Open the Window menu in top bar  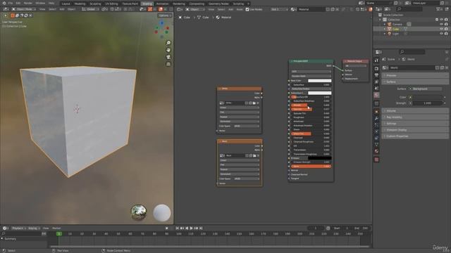pos(40,3)
